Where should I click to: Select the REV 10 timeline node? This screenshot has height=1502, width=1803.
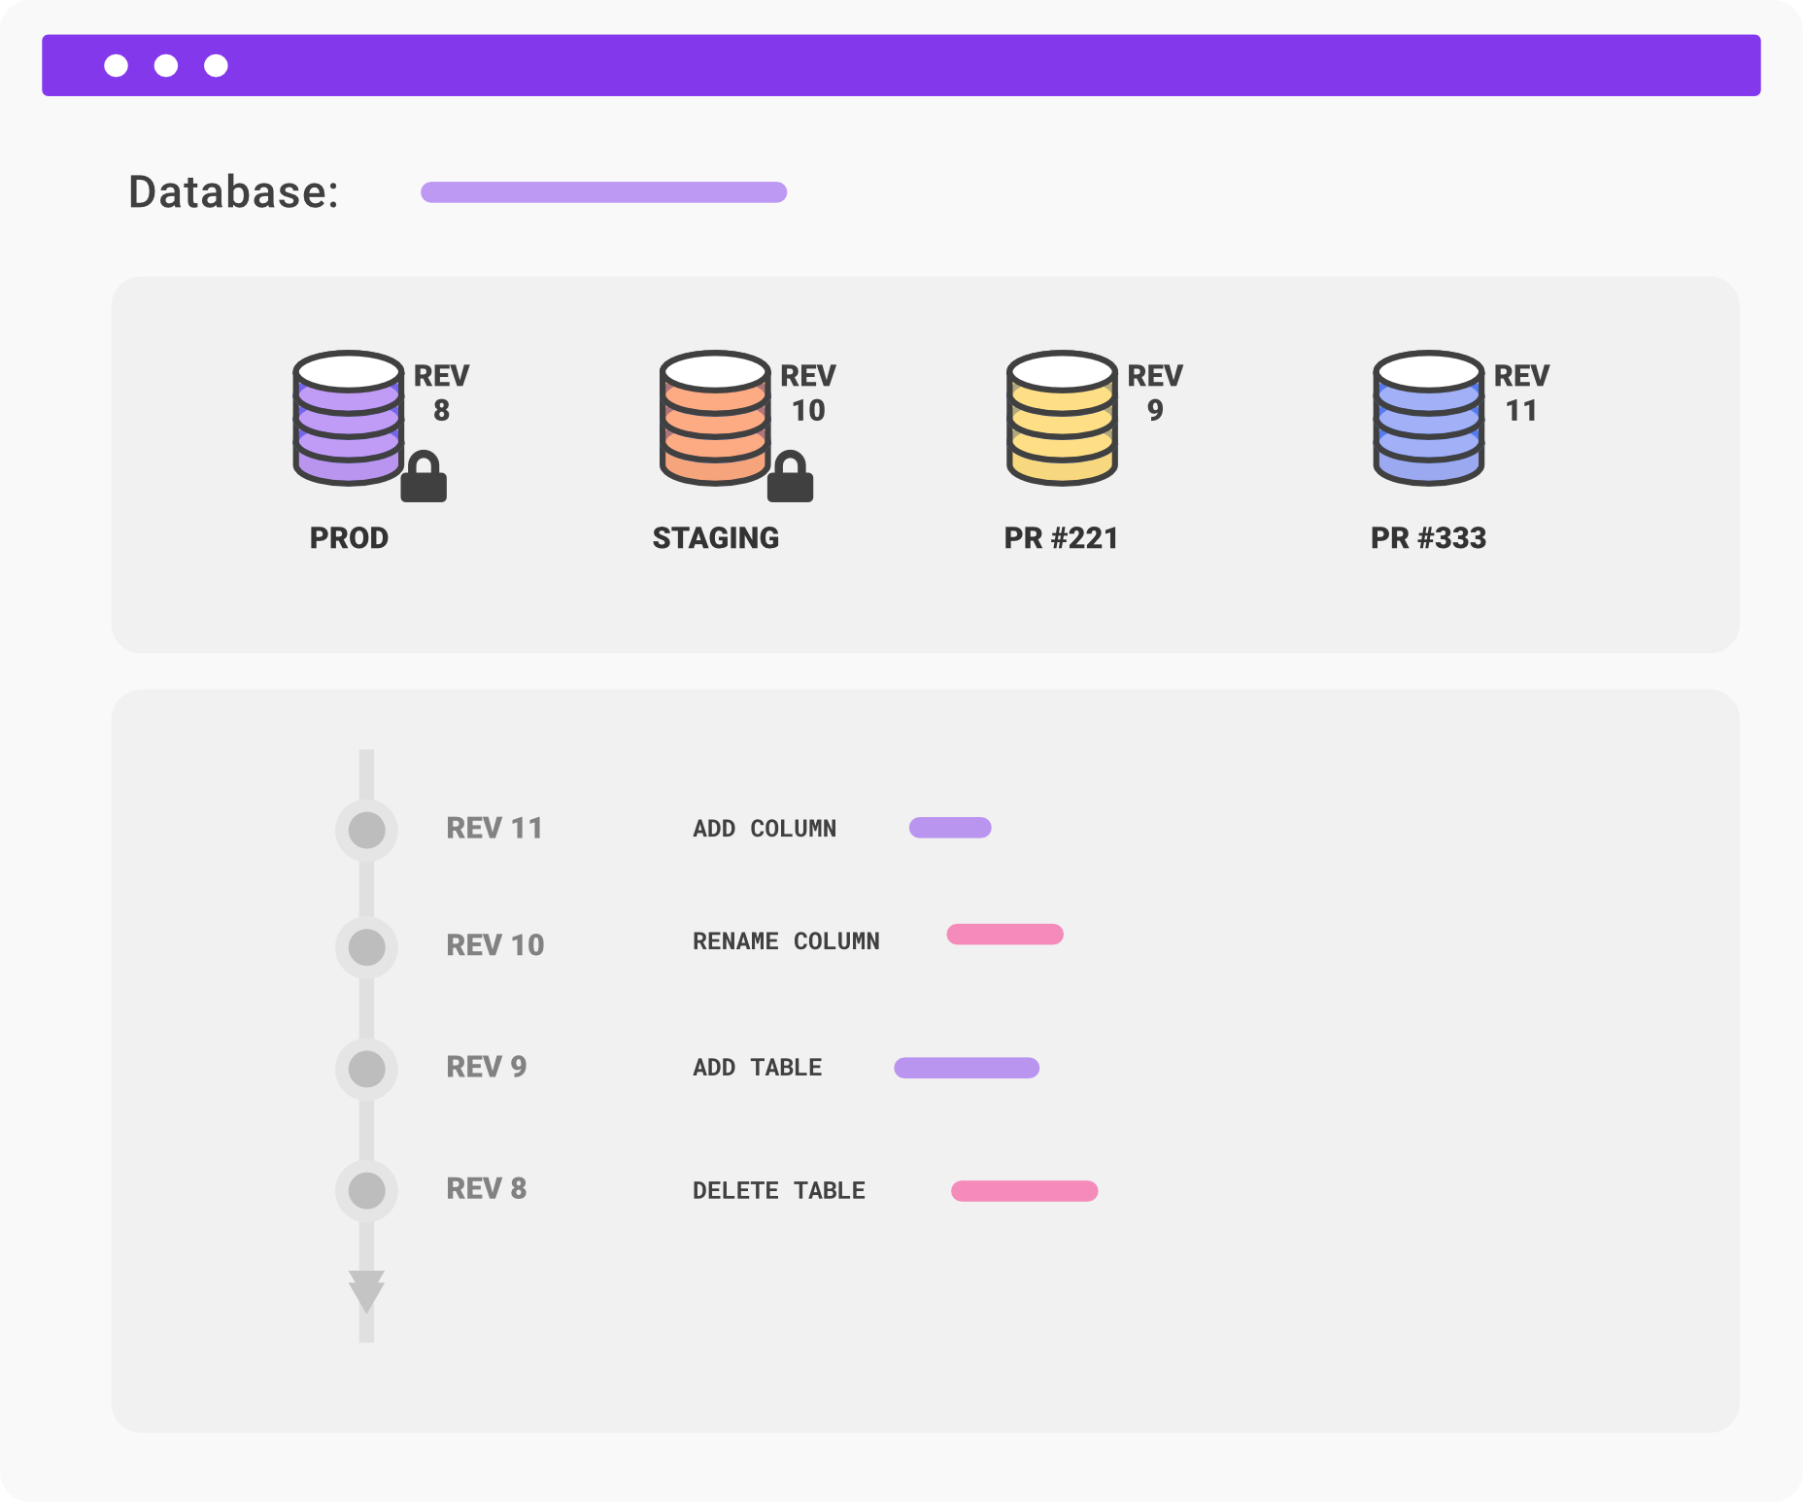coord(366,947)
